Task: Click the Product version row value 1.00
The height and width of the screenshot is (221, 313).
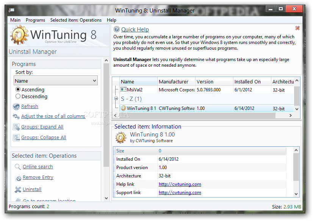Action: tap(163, 168)
